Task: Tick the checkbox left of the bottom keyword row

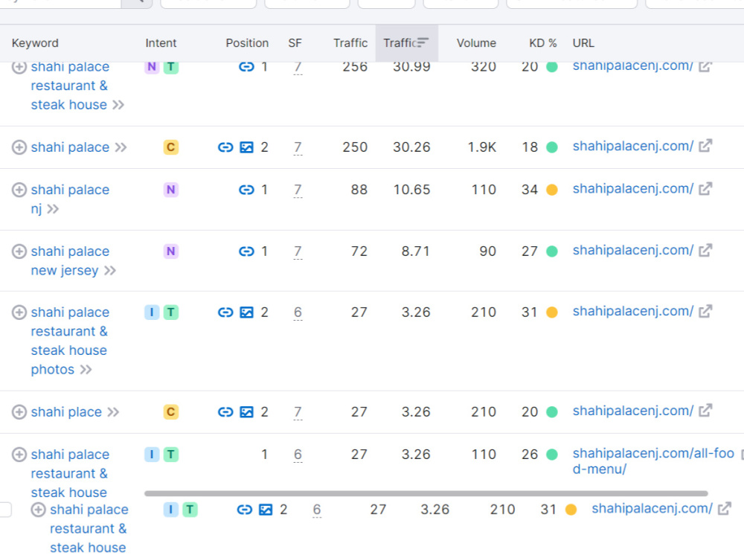Action: pos(4,510)
